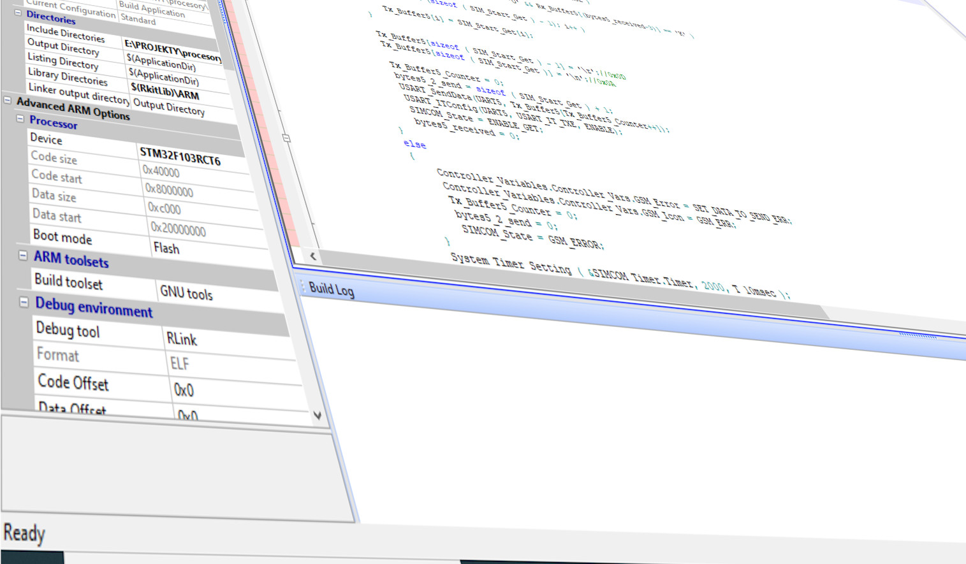The image size is (966, 564).
Task: Click the ARM toolsets heading
Action: [71, 259]
